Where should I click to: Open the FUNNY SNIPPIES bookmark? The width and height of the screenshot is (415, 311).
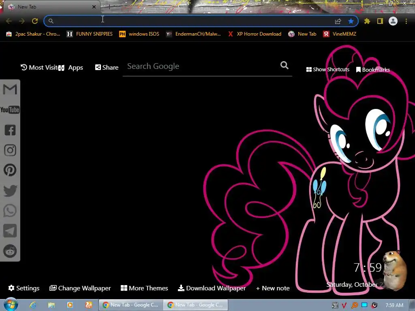[90, 34]
